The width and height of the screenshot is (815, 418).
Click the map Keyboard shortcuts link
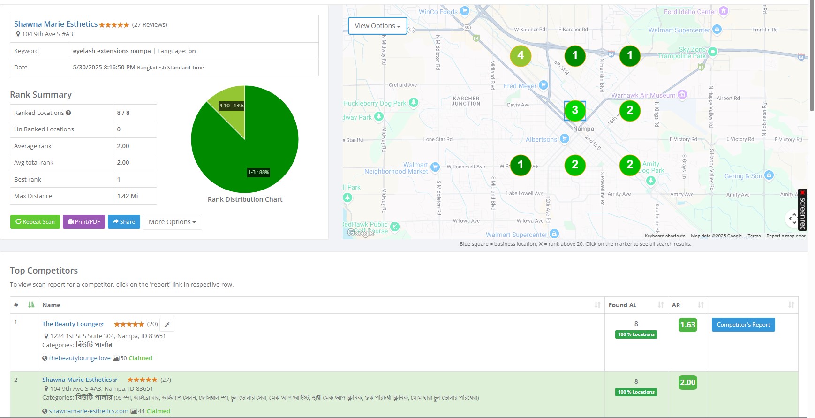pos(665,236)
